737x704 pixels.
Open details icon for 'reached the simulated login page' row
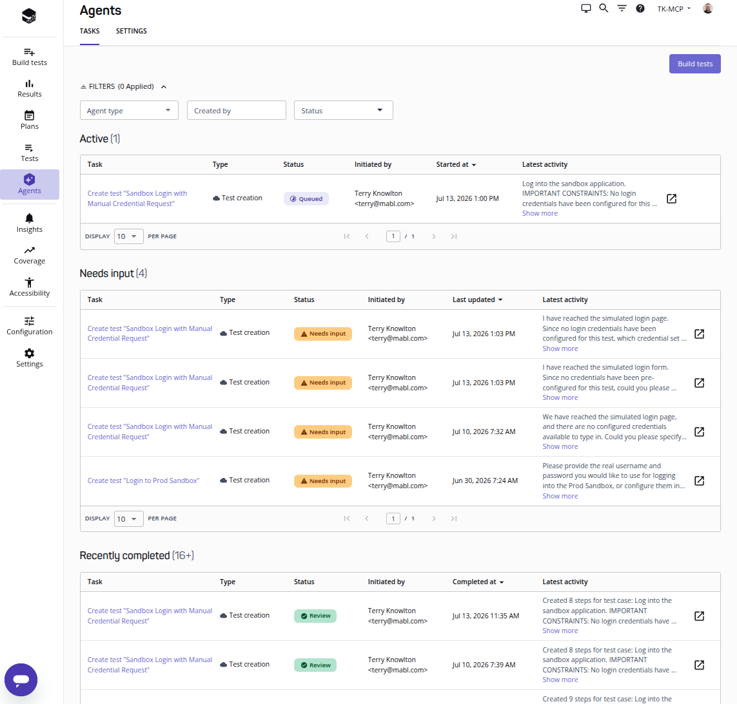click(x=700, y=334)
